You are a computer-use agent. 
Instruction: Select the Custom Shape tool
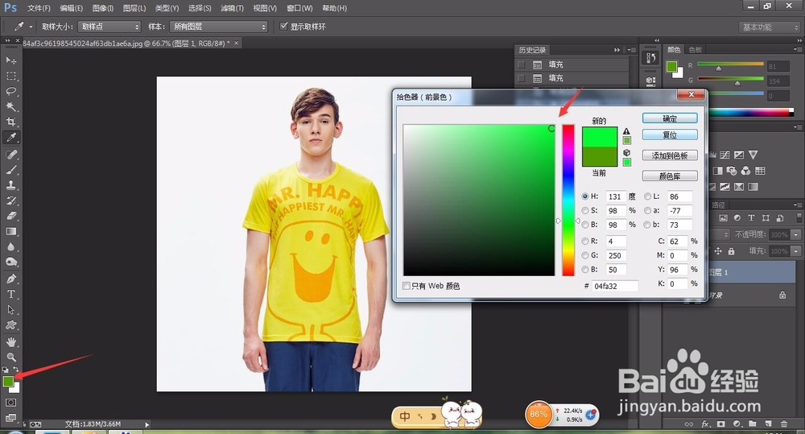tap(10, 325)
